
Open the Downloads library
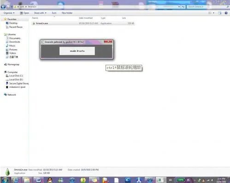point(15,42)
